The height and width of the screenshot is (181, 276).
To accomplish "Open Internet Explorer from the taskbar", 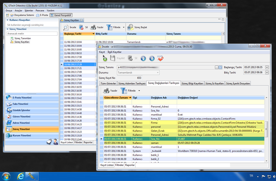I will click(21, 176).
